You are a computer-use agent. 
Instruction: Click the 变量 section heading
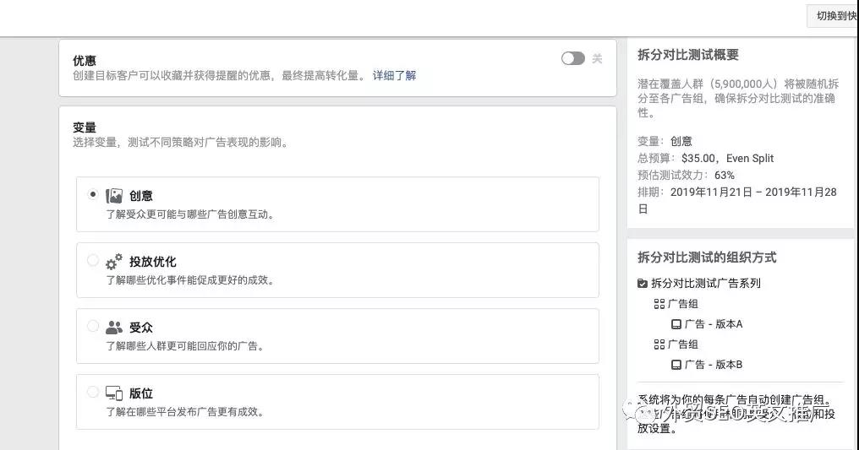click(85, 127)
